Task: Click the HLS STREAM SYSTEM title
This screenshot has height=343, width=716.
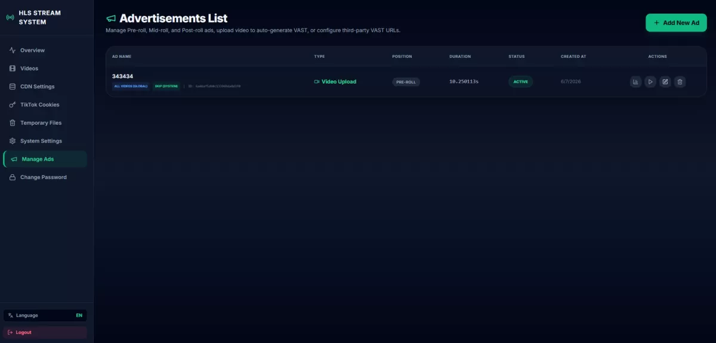Action: [x=39, y=17]
